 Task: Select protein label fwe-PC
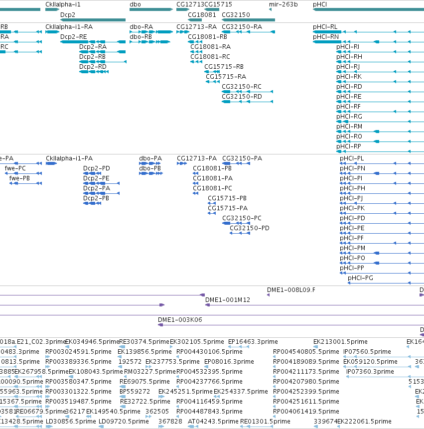click(15, 168)
